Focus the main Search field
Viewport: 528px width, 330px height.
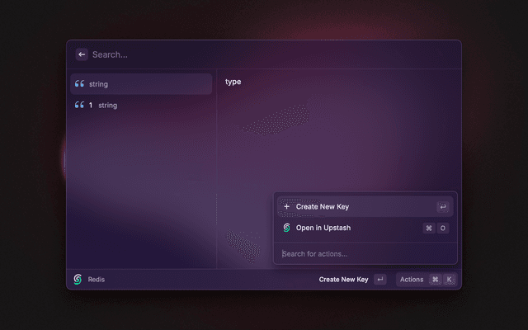pyautogui.click(x=247, y=54)
